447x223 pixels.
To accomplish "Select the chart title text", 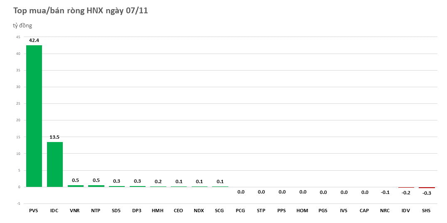I will point(81,11).
